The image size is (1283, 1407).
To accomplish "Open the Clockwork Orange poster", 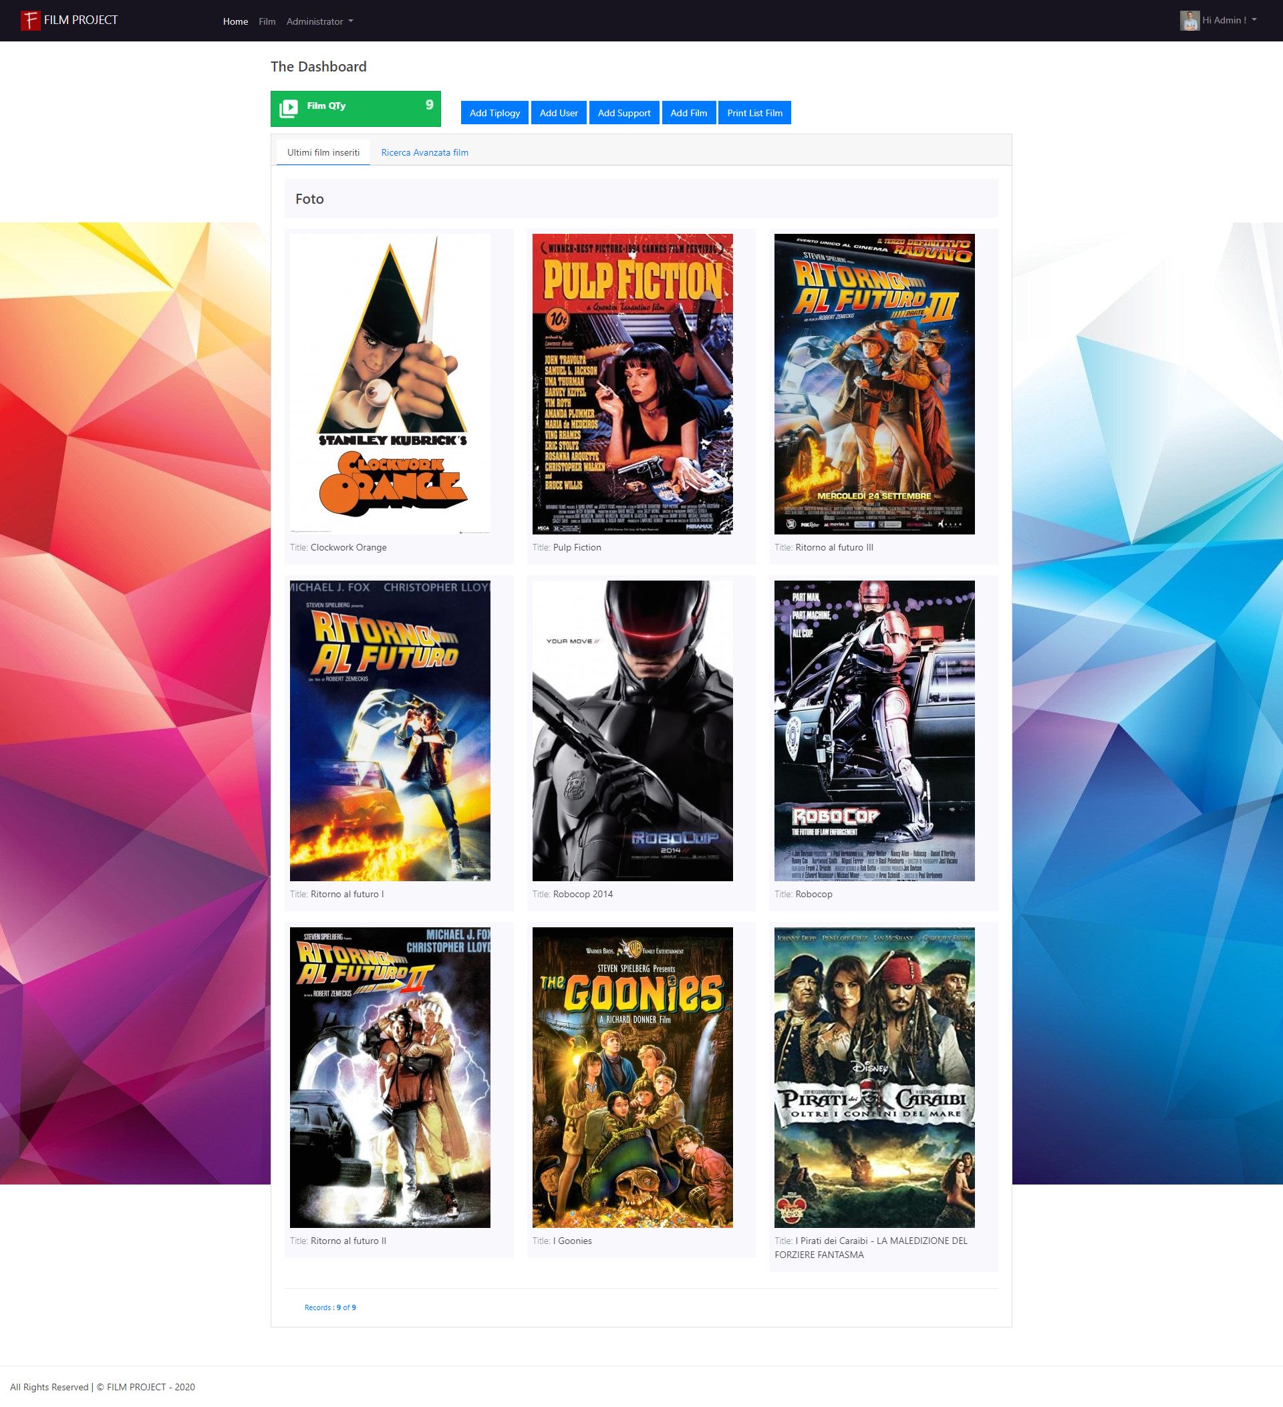I will (390, 384).
